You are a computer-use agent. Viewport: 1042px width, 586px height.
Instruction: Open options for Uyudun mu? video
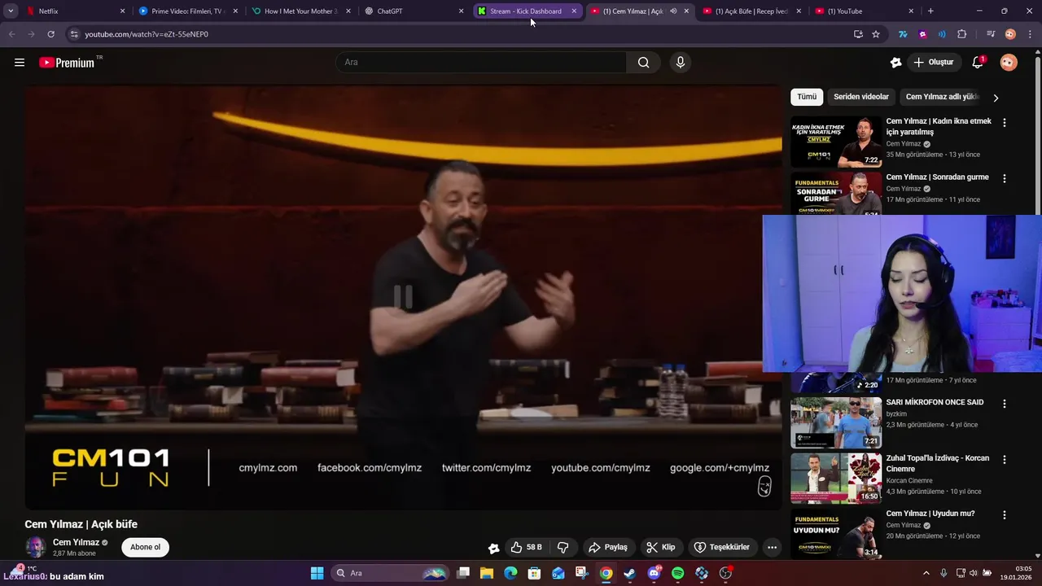(1004, 515)
